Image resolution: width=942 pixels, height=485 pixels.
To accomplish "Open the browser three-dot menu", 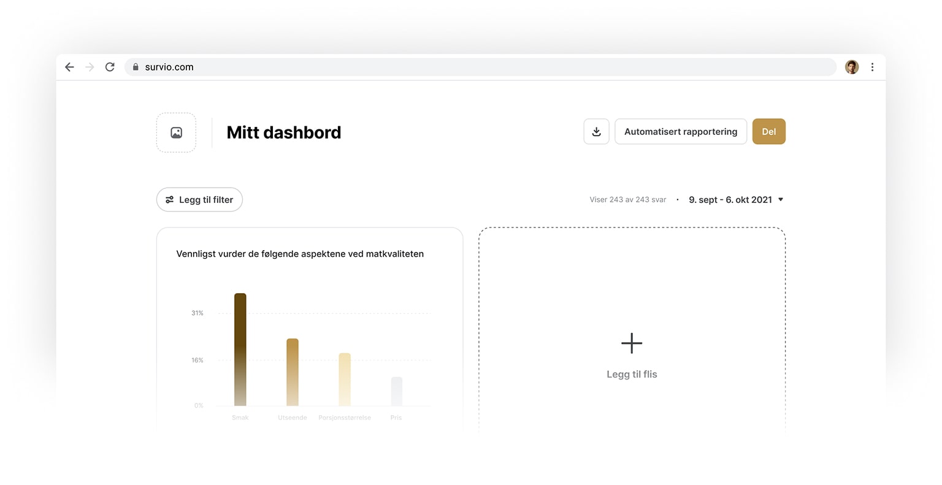I will [873, 67].
